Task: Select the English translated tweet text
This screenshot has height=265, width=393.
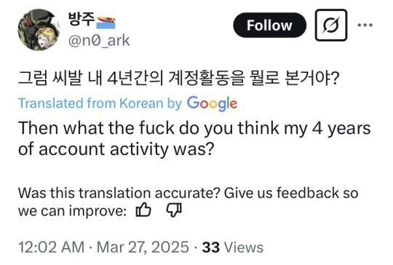Action: pos(194,138)
